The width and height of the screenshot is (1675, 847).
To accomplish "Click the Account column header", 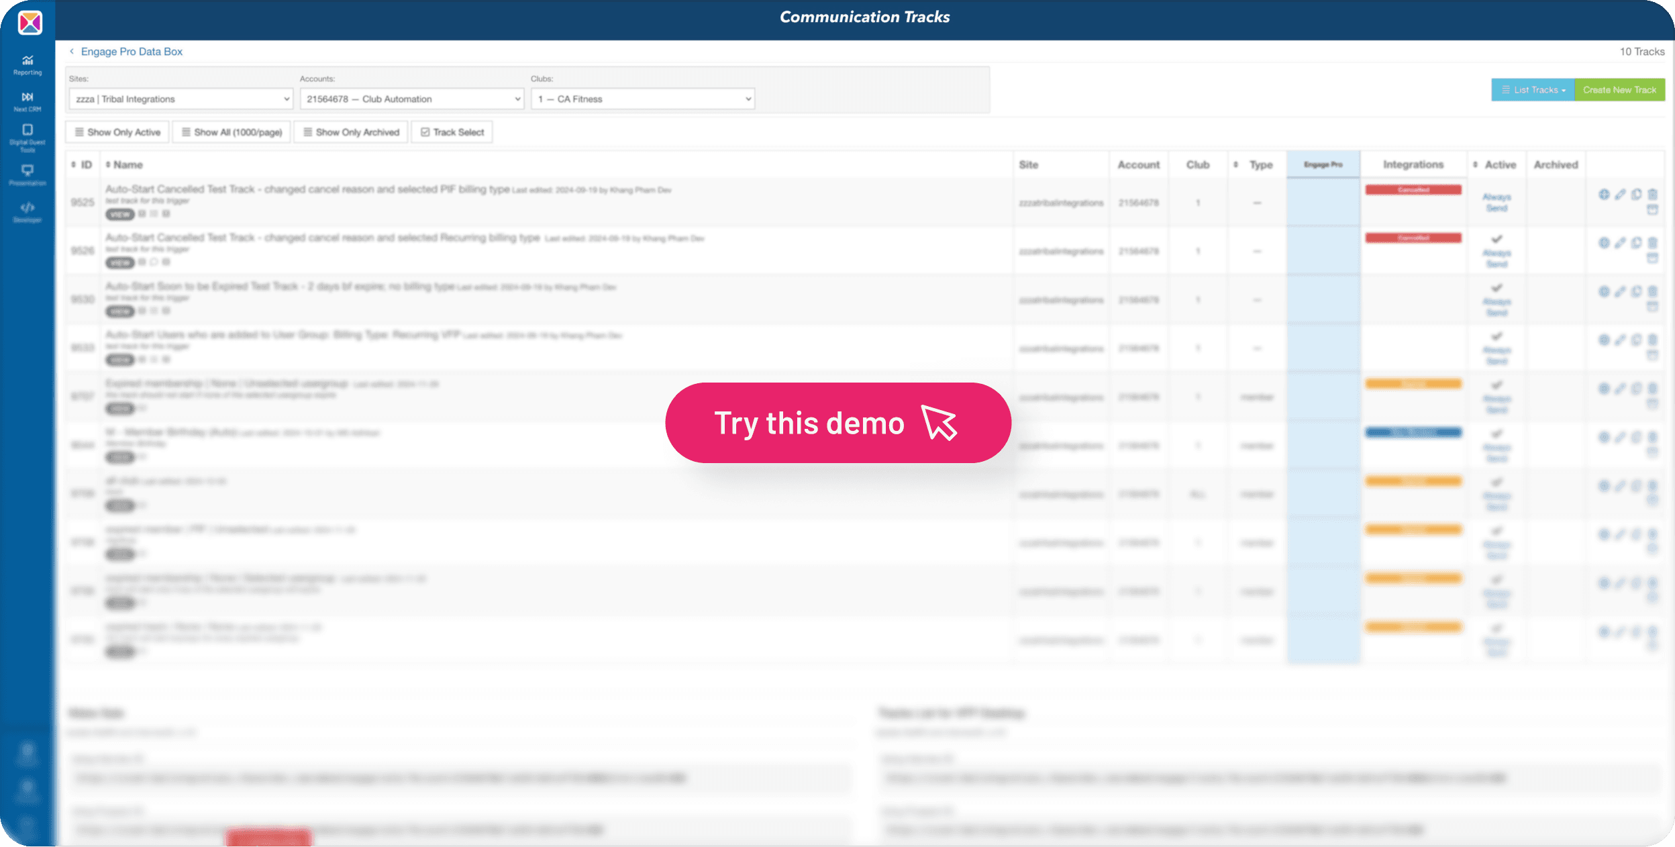I will click(x=1138, y=164).
